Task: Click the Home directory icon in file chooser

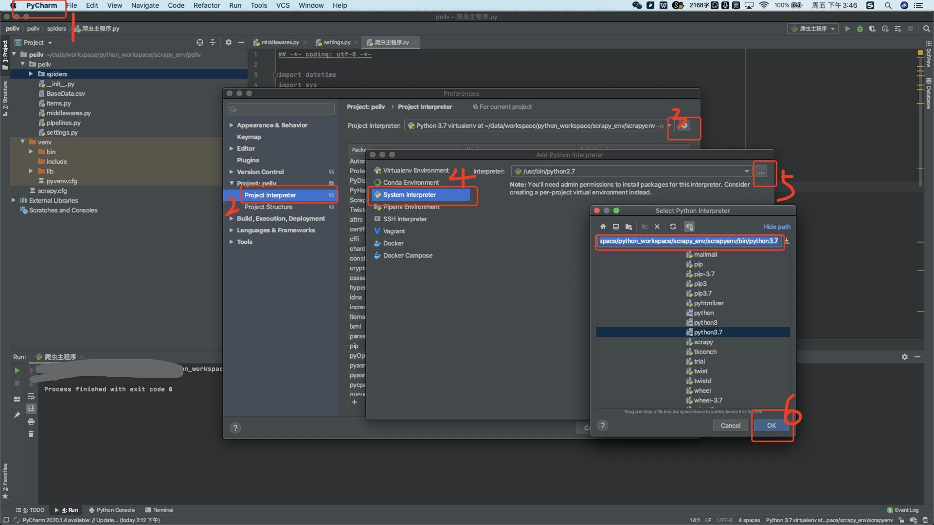Action: [603, 227]
